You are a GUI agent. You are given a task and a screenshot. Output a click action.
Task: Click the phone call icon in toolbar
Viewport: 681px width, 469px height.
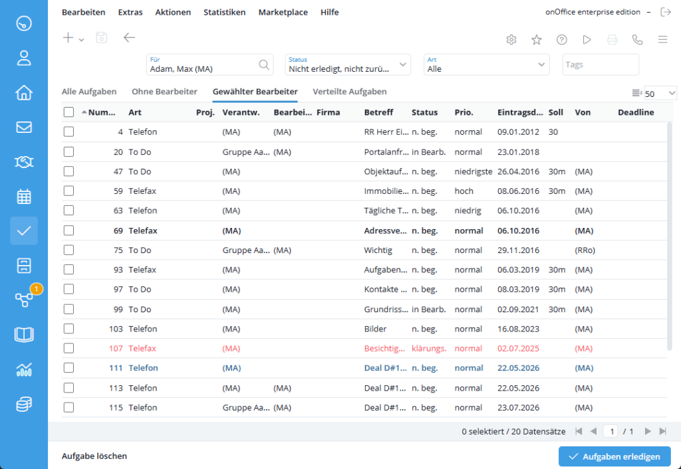click(x=637, y=39)
